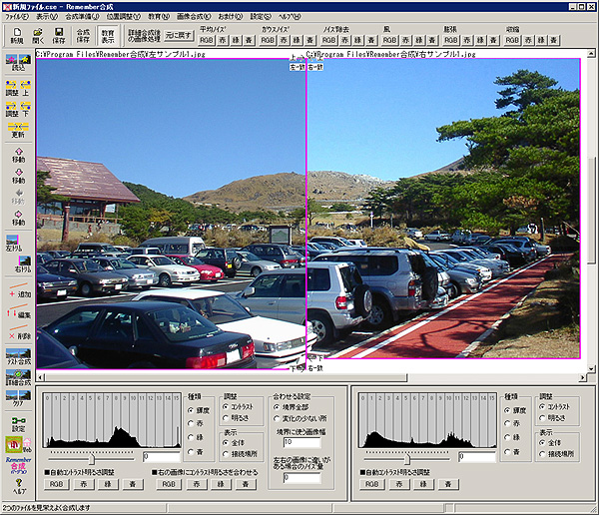Click the value field beside right slider
The width and height of the screenshot is (599, 515).
[477, 456]
